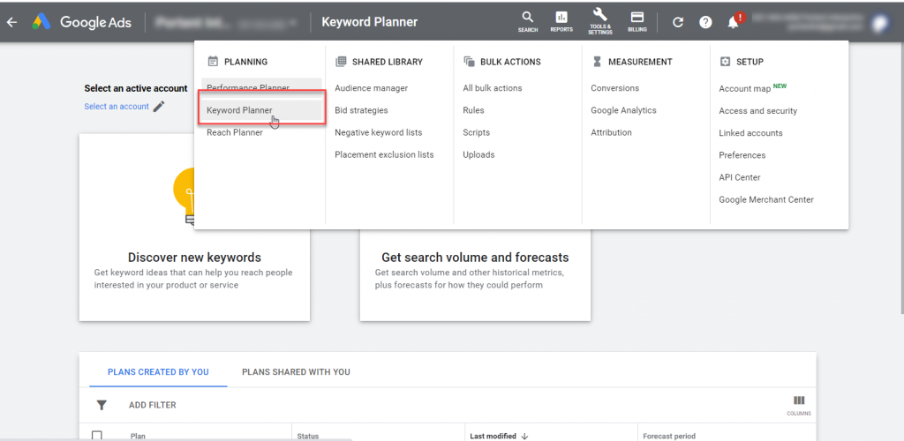Click the back arrow in header
The height and width of the screenshot is (441, 904).
(11, 22)
